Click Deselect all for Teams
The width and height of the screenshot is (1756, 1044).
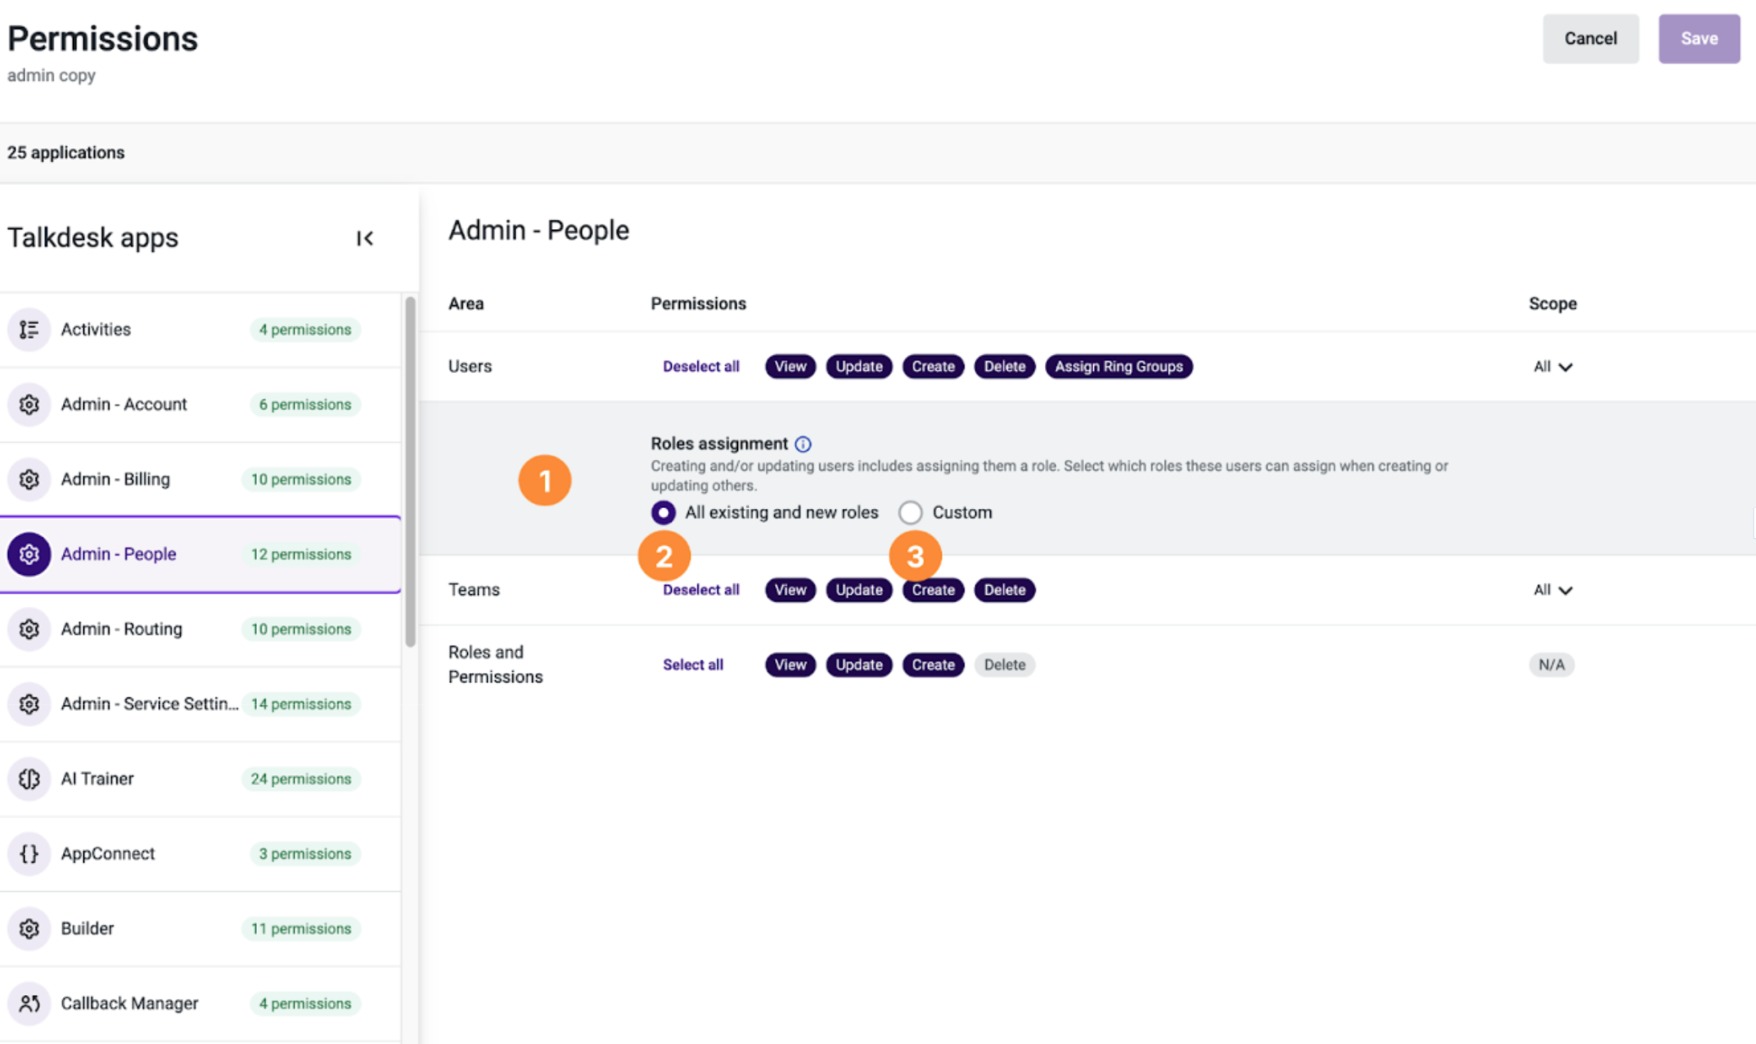[700, 590]
